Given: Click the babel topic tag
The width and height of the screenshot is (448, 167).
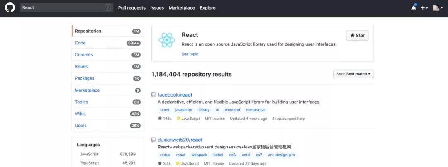Looking at the screenshot, I should [x=218, y=155].
